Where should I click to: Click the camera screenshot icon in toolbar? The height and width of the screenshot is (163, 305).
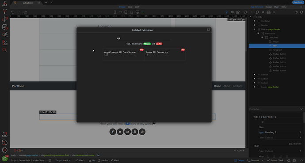(x=25, y=12)
